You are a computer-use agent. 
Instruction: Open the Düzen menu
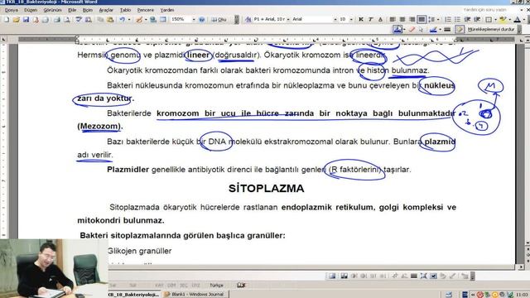click(31, 10)
